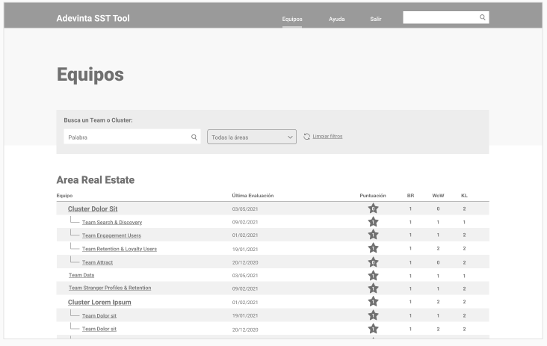Open the Todas la áreas dropdown
547x346 pixels.
click(252, 138)
